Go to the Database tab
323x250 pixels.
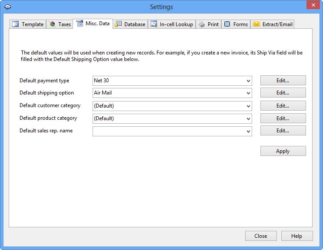[x=130, y=24]
